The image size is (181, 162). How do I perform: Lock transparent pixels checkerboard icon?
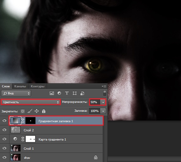pos(23,111)
